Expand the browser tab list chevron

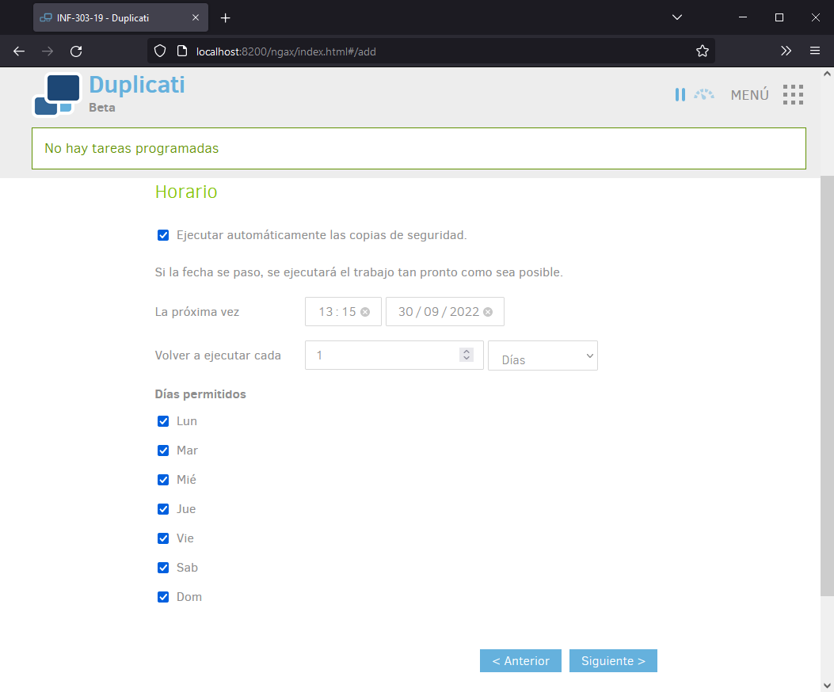676,17
